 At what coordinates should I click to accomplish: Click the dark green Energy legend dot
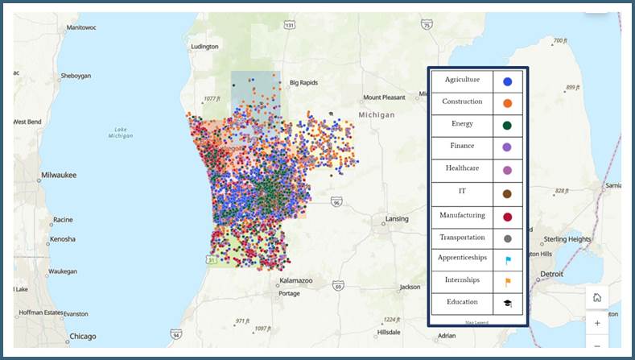coord(508,126)
